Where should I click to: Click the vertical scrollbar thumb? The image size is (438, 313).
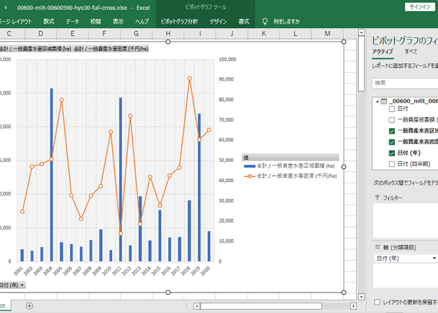pyautogui.click(x=361, y=64)
